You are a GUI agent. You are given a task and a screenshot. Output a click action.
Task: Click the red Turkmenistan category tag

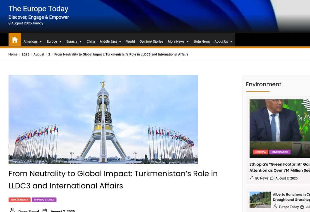click(20, 200)
